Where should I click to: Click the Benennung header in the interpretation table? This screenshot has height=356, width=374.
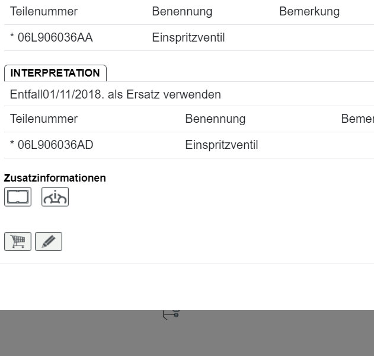click(x=215, y=119)
